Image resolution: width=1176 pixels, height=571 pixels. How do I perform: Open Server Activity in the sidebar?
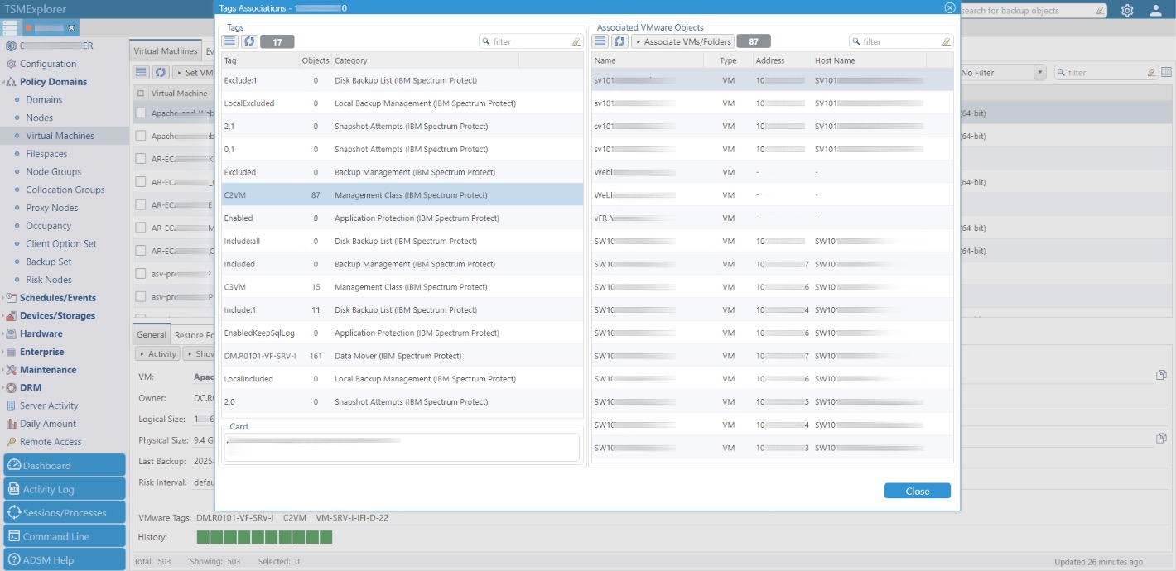pos(49,405)
